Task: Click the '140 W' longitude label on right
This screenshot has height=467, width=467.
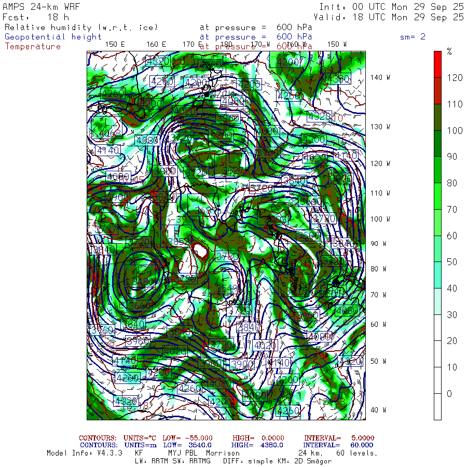Action: pyautogui.click(x=380, y=77)
